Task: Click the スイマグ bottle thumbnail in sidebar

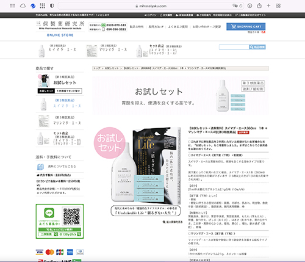Action: (x=43, y=104)
